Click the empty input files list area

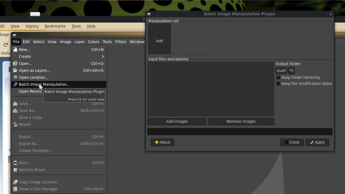(x=211, y=89)
